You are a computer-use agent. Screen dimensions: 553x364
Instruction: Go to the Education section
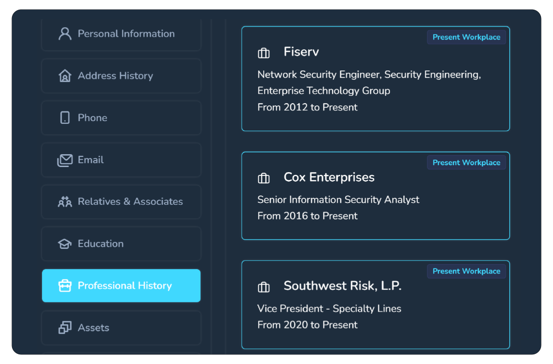(121, 244)
